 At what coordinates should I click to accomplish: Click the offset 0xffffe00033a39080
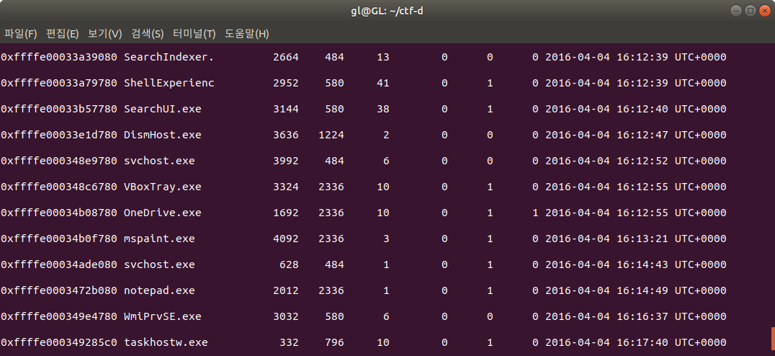(59, 57)
